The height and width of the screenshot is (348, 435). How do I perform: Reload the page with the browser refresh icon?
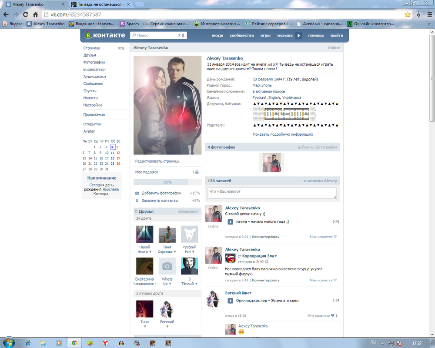point(26,14)
